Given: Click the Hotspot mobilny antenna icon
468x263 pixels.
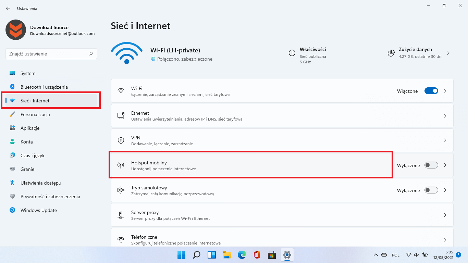Looking at the screenshot, I should click(121, 165).
